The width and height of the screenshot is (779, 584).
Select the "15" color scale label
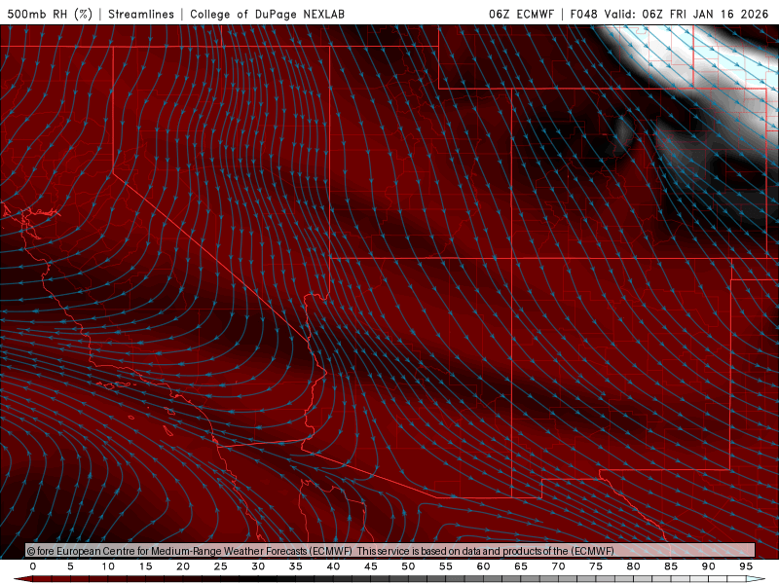(145, 566)
